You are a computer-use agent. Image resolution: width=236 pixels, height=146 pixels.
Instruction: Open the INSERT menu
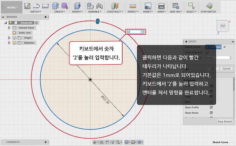pyautogui.click(x=148, y=11)
